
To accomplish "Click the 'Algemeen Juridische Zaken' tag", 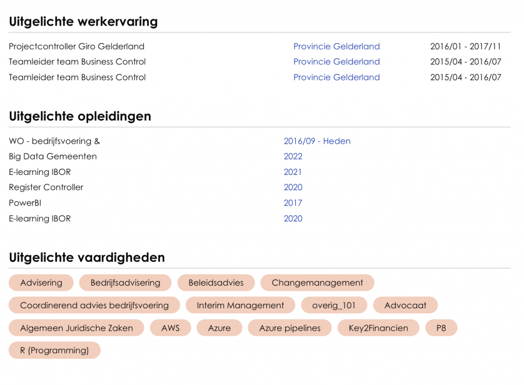I will click(x=76, y=328).
